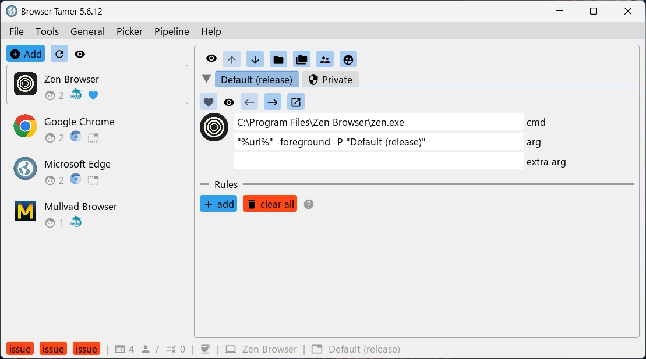Click the blue Add browser button
The height and width of the screenshot is (359, 646).
[x=26, y=54]
